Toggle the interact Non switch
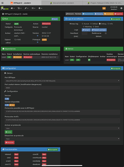Image resolution: width=124 pixels, height=167 pixels. click(16, 154)
